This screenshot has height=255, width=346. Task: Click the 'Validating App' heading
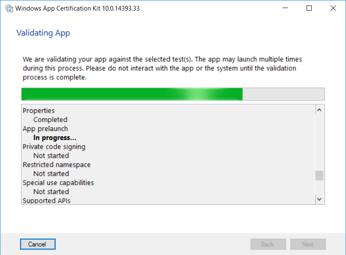(x=43, y=33)
